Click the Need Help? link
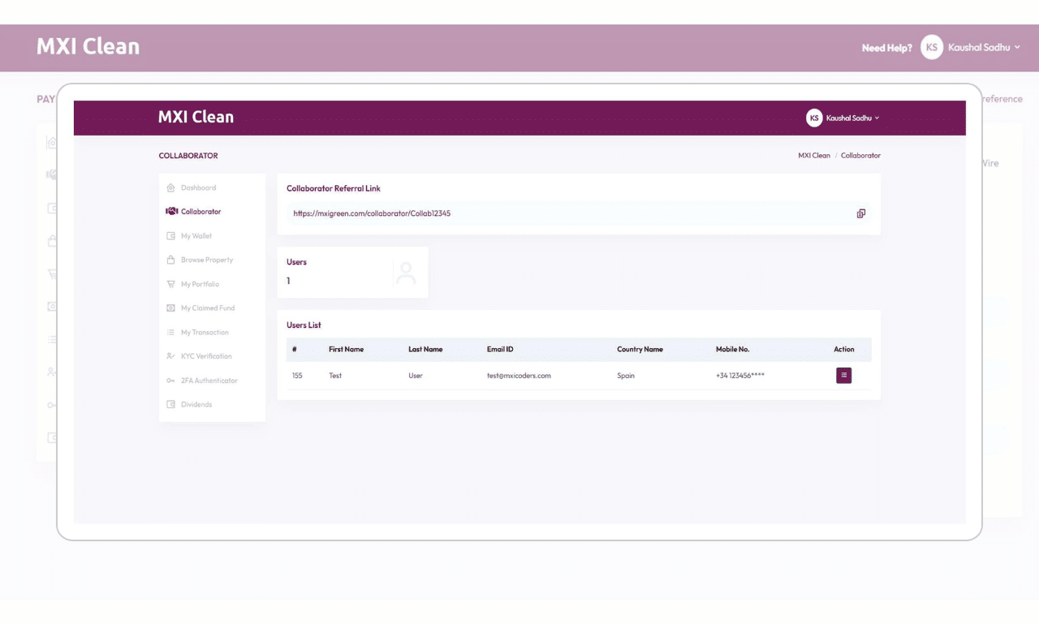Screen dimensions: 1039x624 [886, 49]
